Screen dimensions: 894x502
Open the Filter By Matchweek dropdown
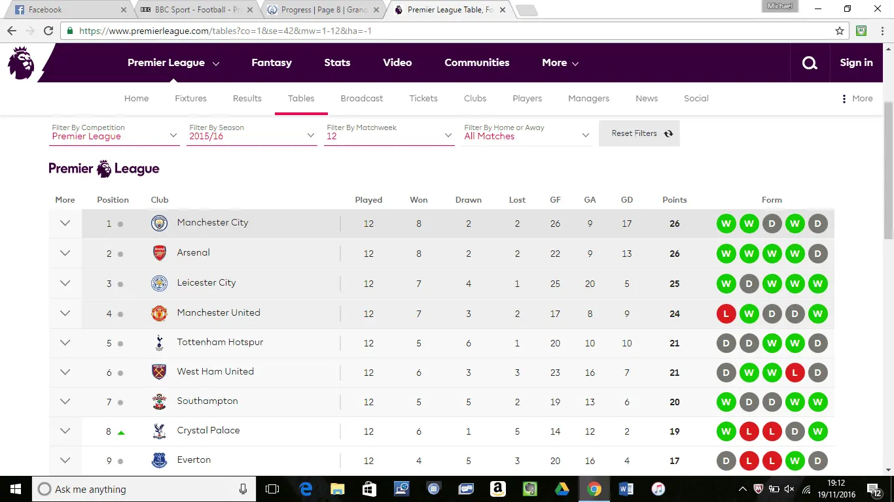click(389, 136)
